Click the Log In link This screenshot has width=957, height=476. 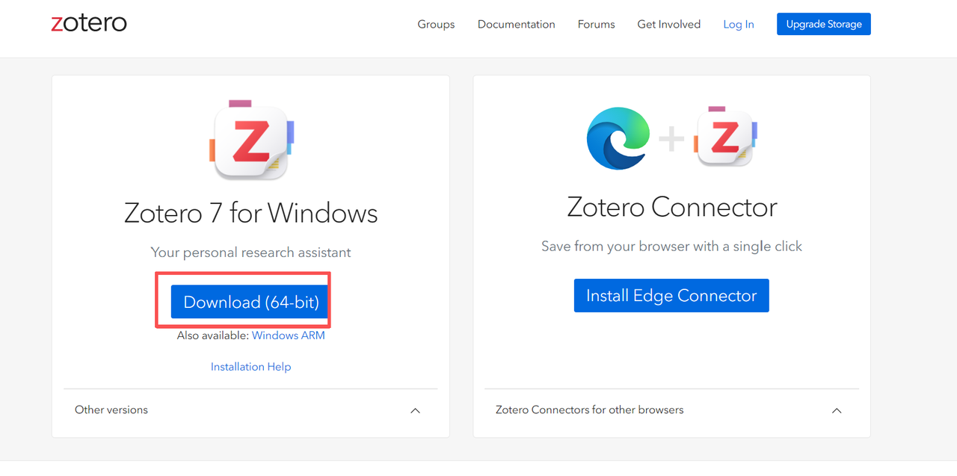pyautogui.click(x=739, y=24)
